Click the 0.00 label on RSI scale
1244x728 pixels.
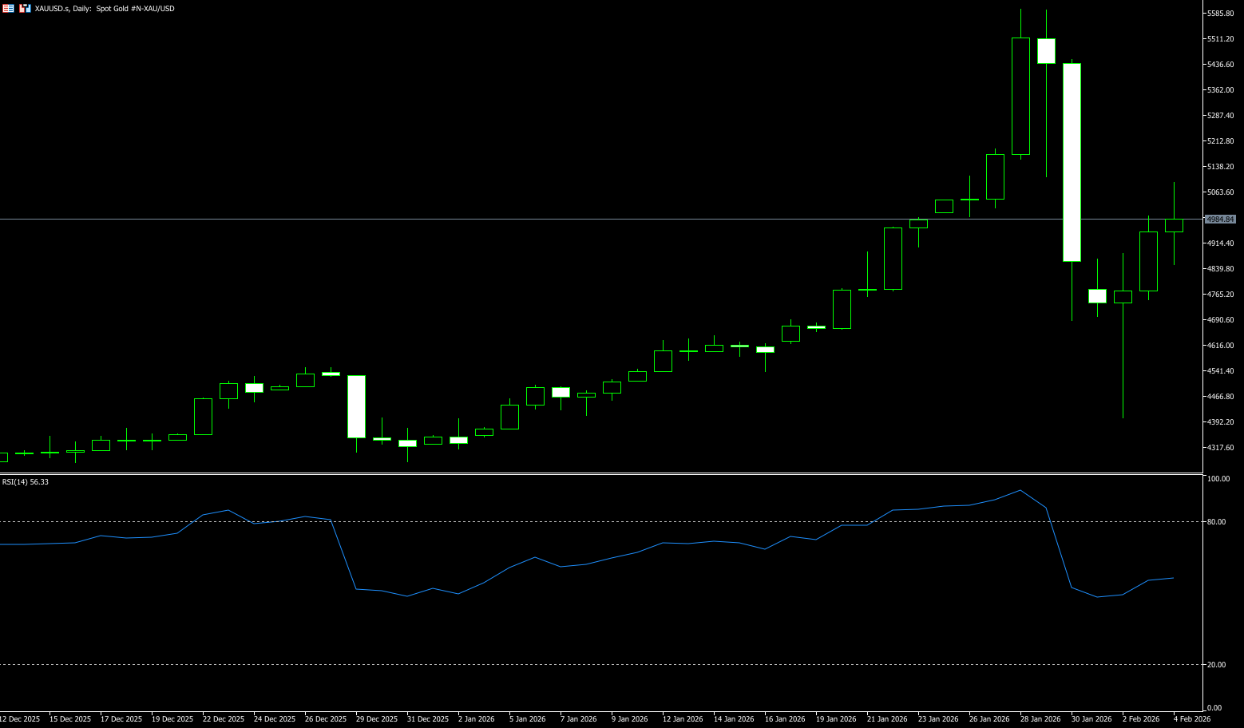(x=1214, y=708)
